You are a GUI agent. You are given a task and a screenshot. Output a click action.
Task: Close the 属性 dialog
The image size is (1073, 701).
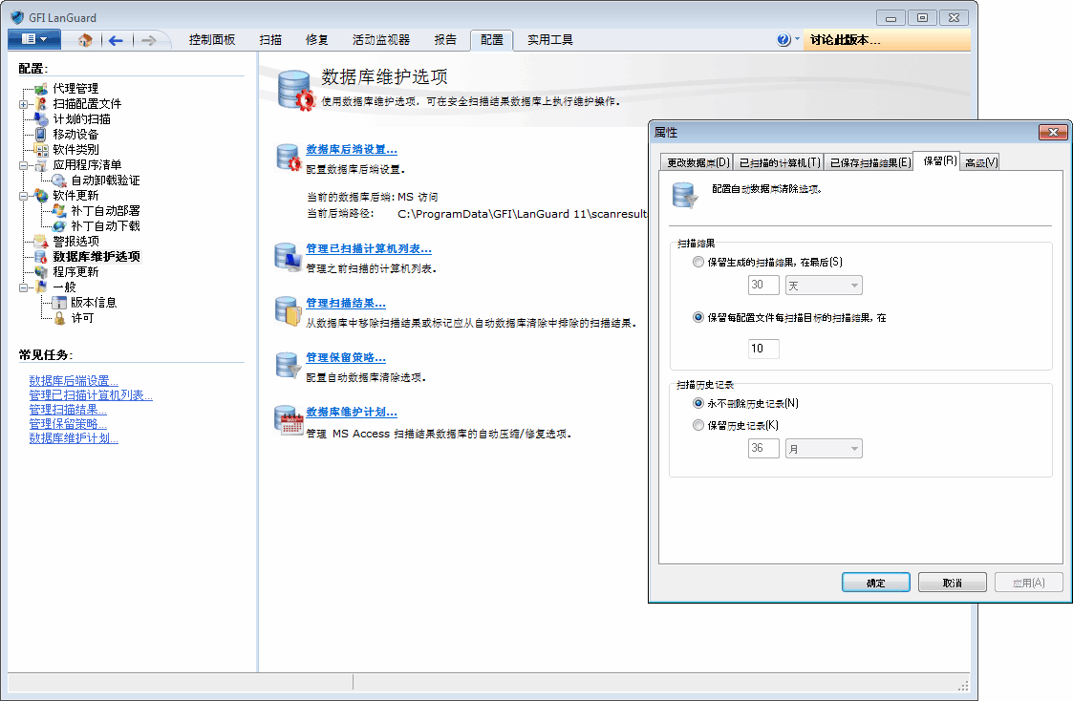click(x=1053, y=132)
